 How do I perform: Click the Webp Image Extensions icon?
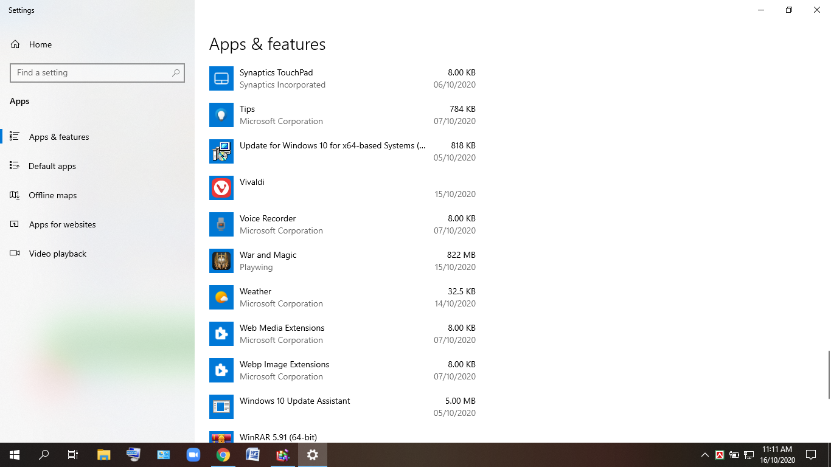(x=221, y=370)
